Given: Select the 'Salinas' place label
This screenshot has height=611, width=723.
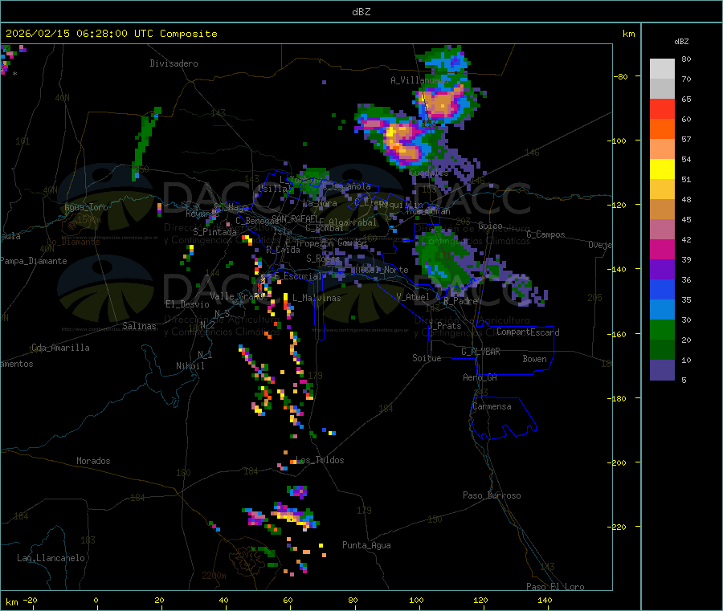Looking at the screenshot, I should [x=139, y=326].
